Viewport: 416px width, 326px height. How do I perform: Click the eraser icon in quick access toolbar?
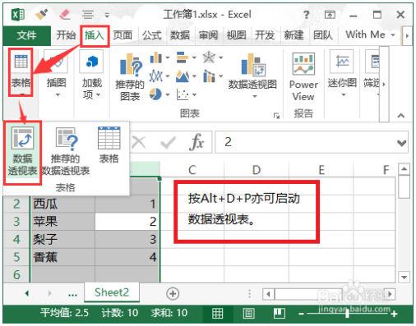click(65, 14)
